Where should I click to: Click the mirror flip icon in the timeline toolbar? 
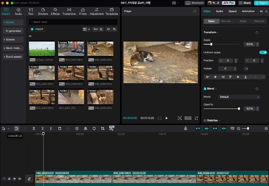pyautogui.click(x=85, y=128)
